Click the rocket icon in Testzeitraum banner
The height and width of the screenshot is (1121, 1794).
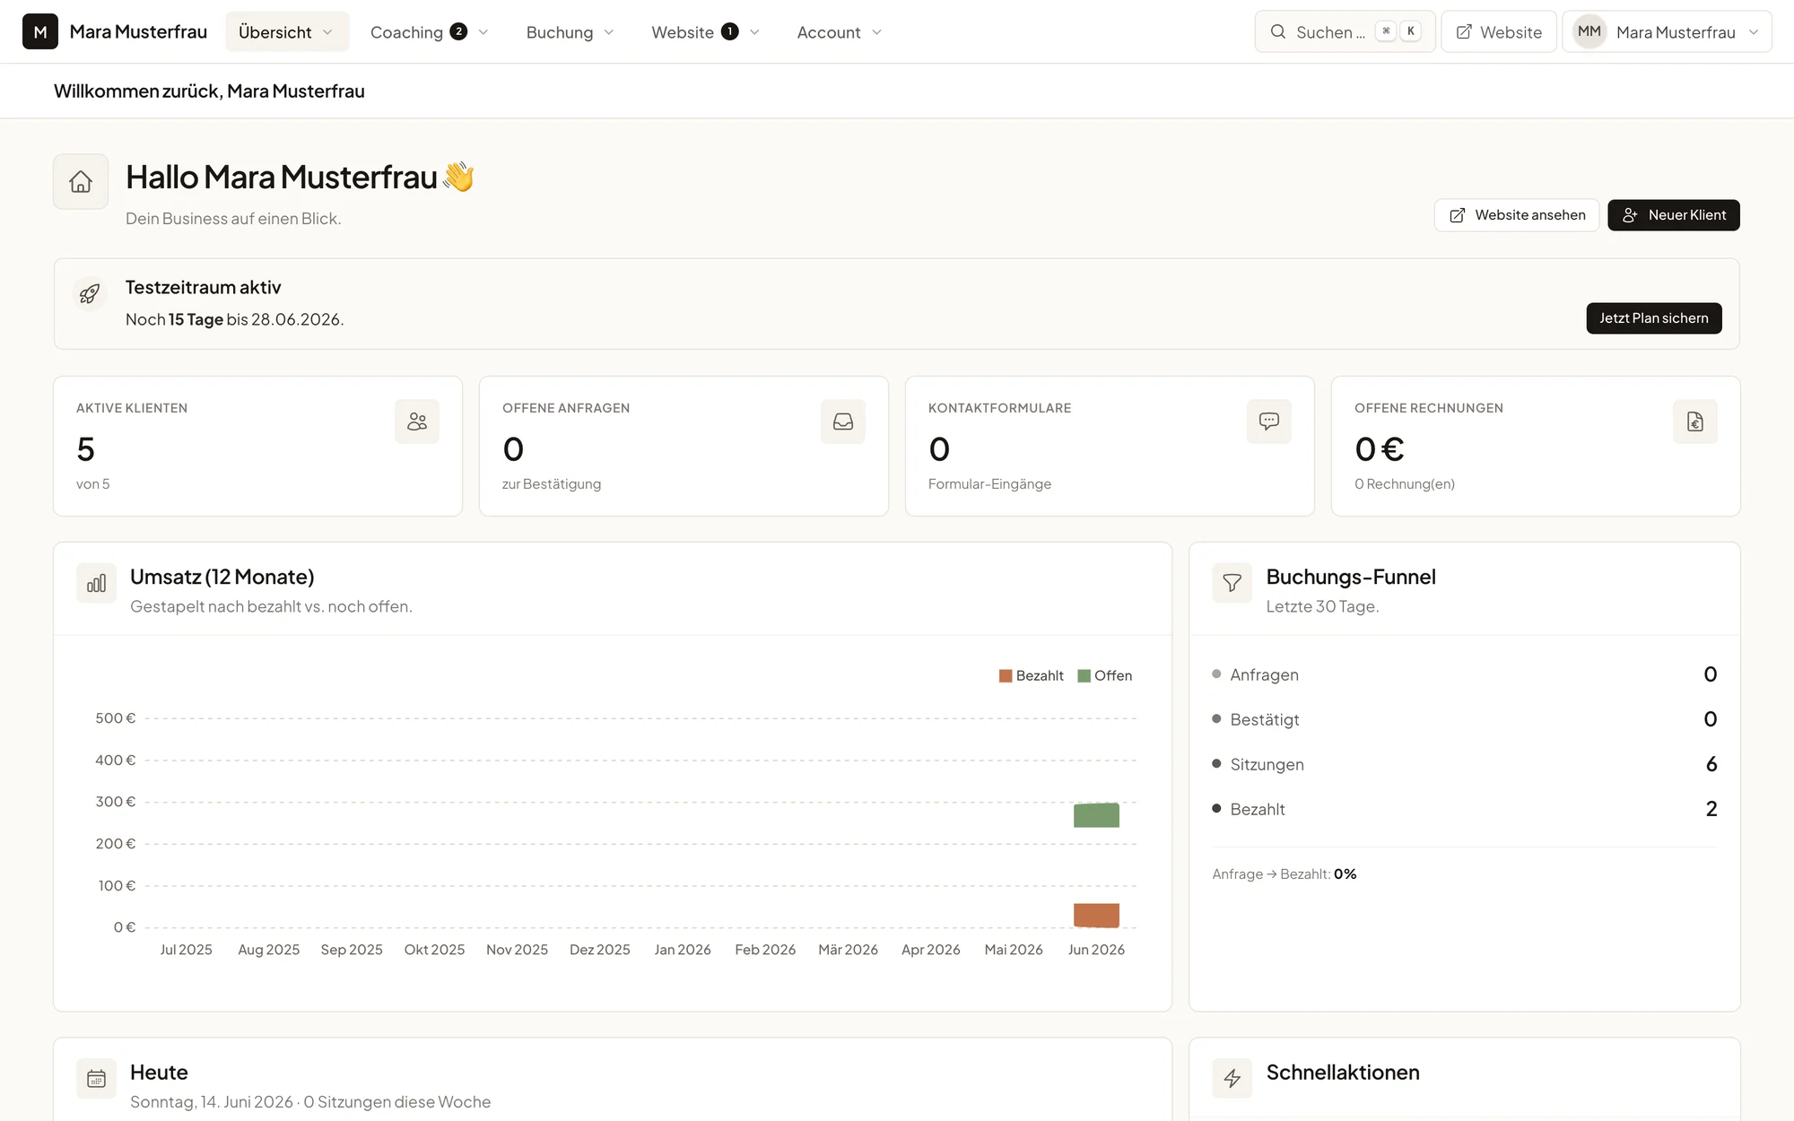pyautogui.click(x=90, y=293)
